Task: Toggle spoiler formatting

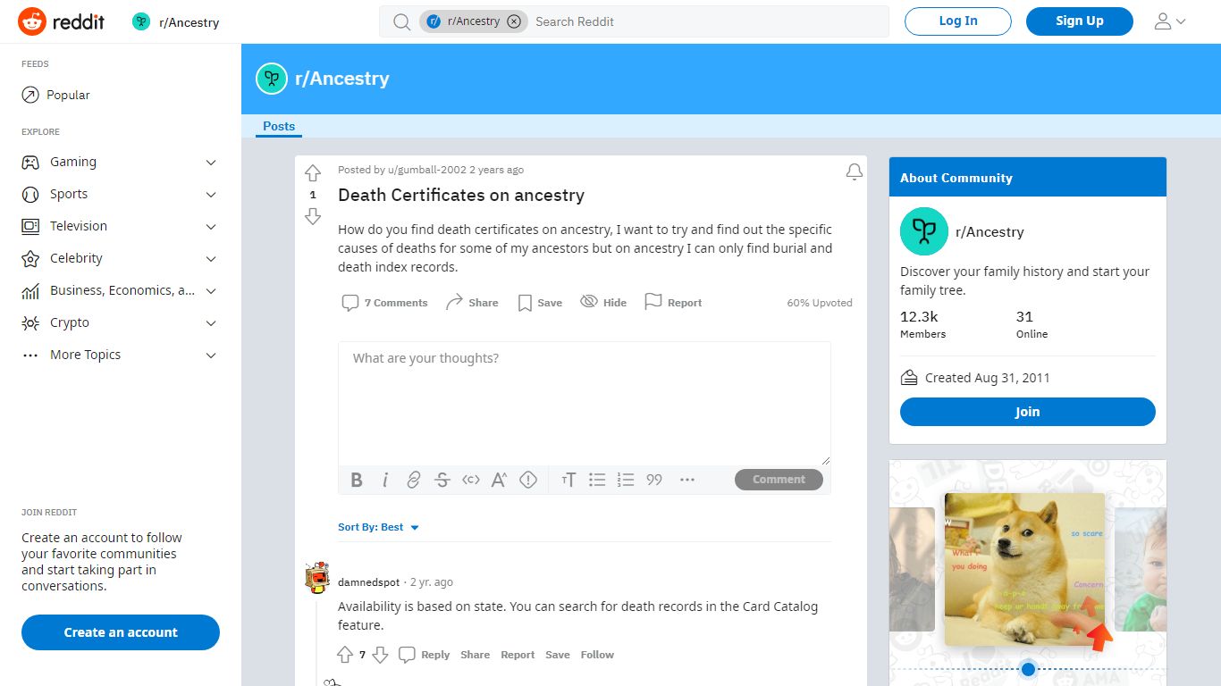Action: coord(528,480)
